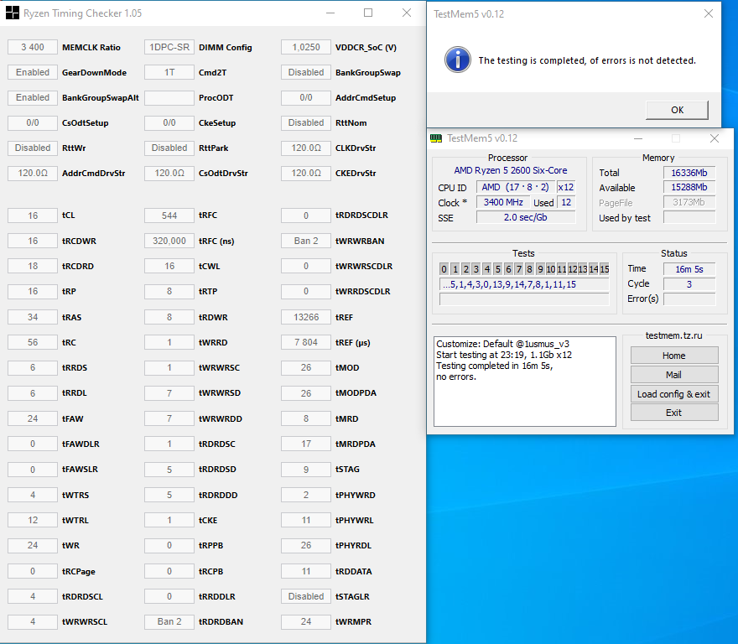The width and height of the screenshot is (738, 644).
Task: Click the PageFile value 3173Mb
Action: [x=689, y=202]
